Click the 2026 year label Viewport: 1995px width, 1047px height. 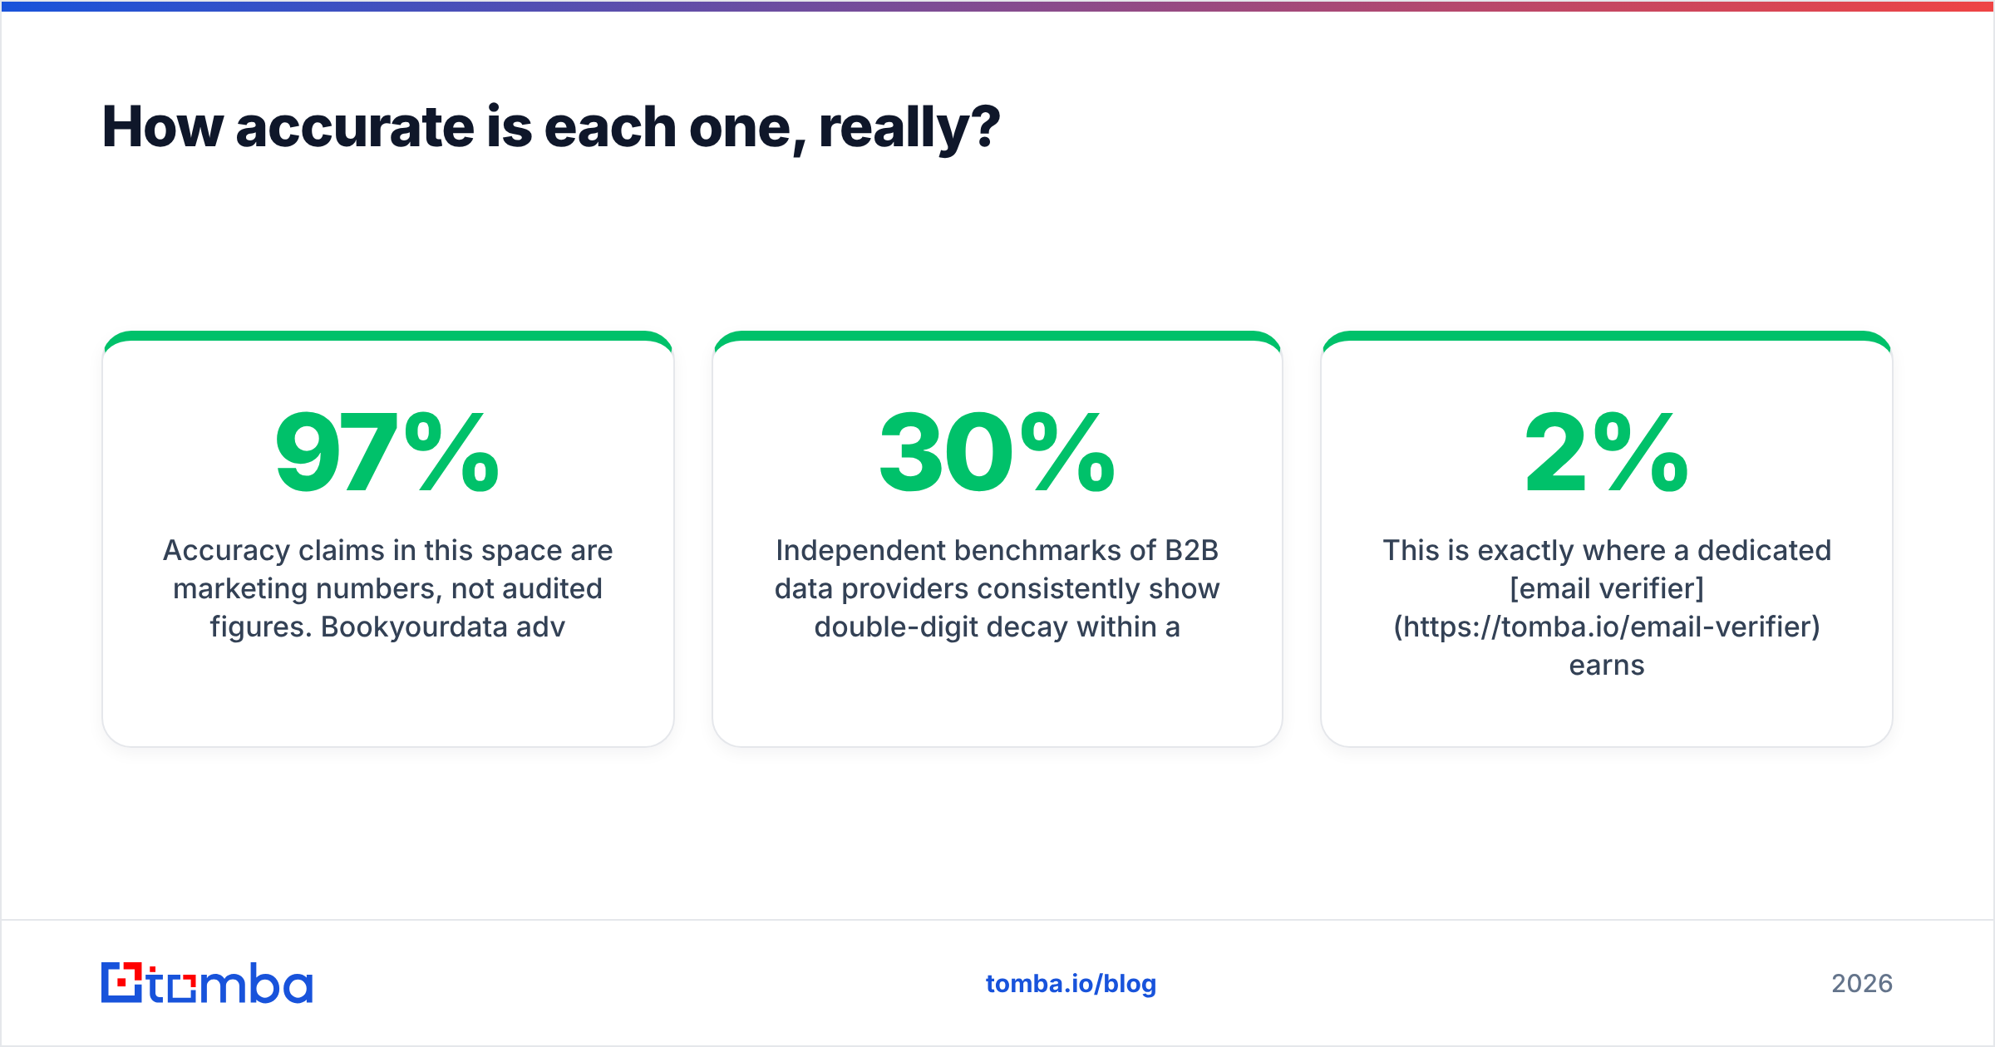(1862, 984)
